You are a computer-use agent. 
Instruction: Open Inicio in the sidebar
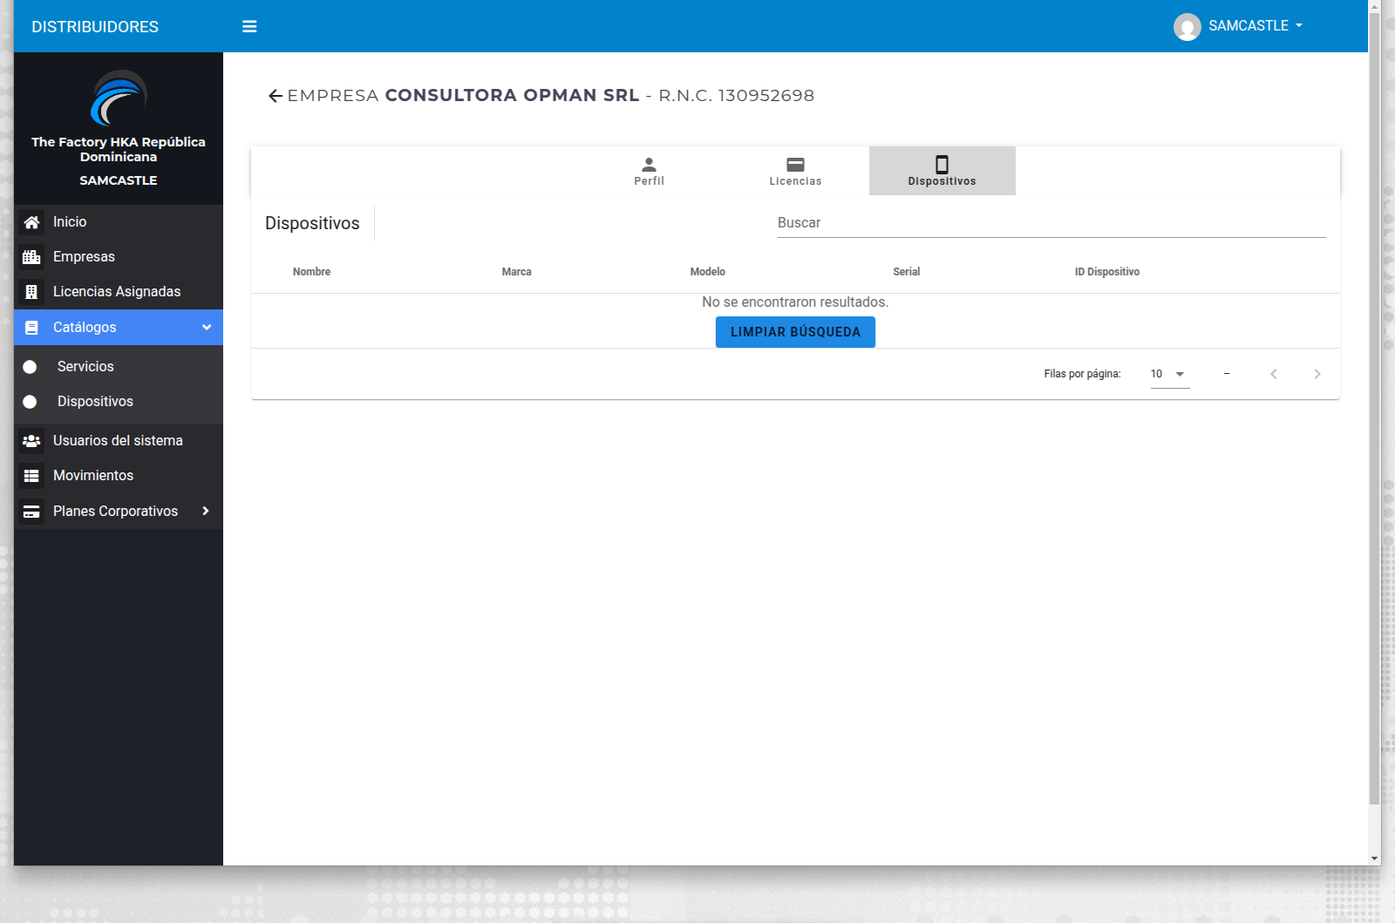[119, 222]
